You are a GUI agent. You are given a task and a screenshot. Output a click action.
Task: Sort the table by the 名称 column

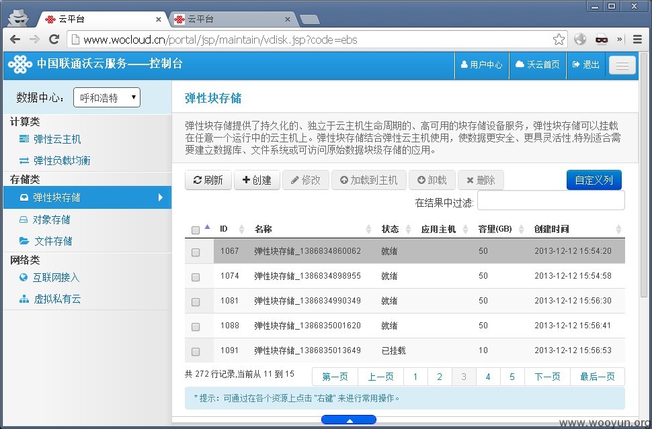point(312,229)
